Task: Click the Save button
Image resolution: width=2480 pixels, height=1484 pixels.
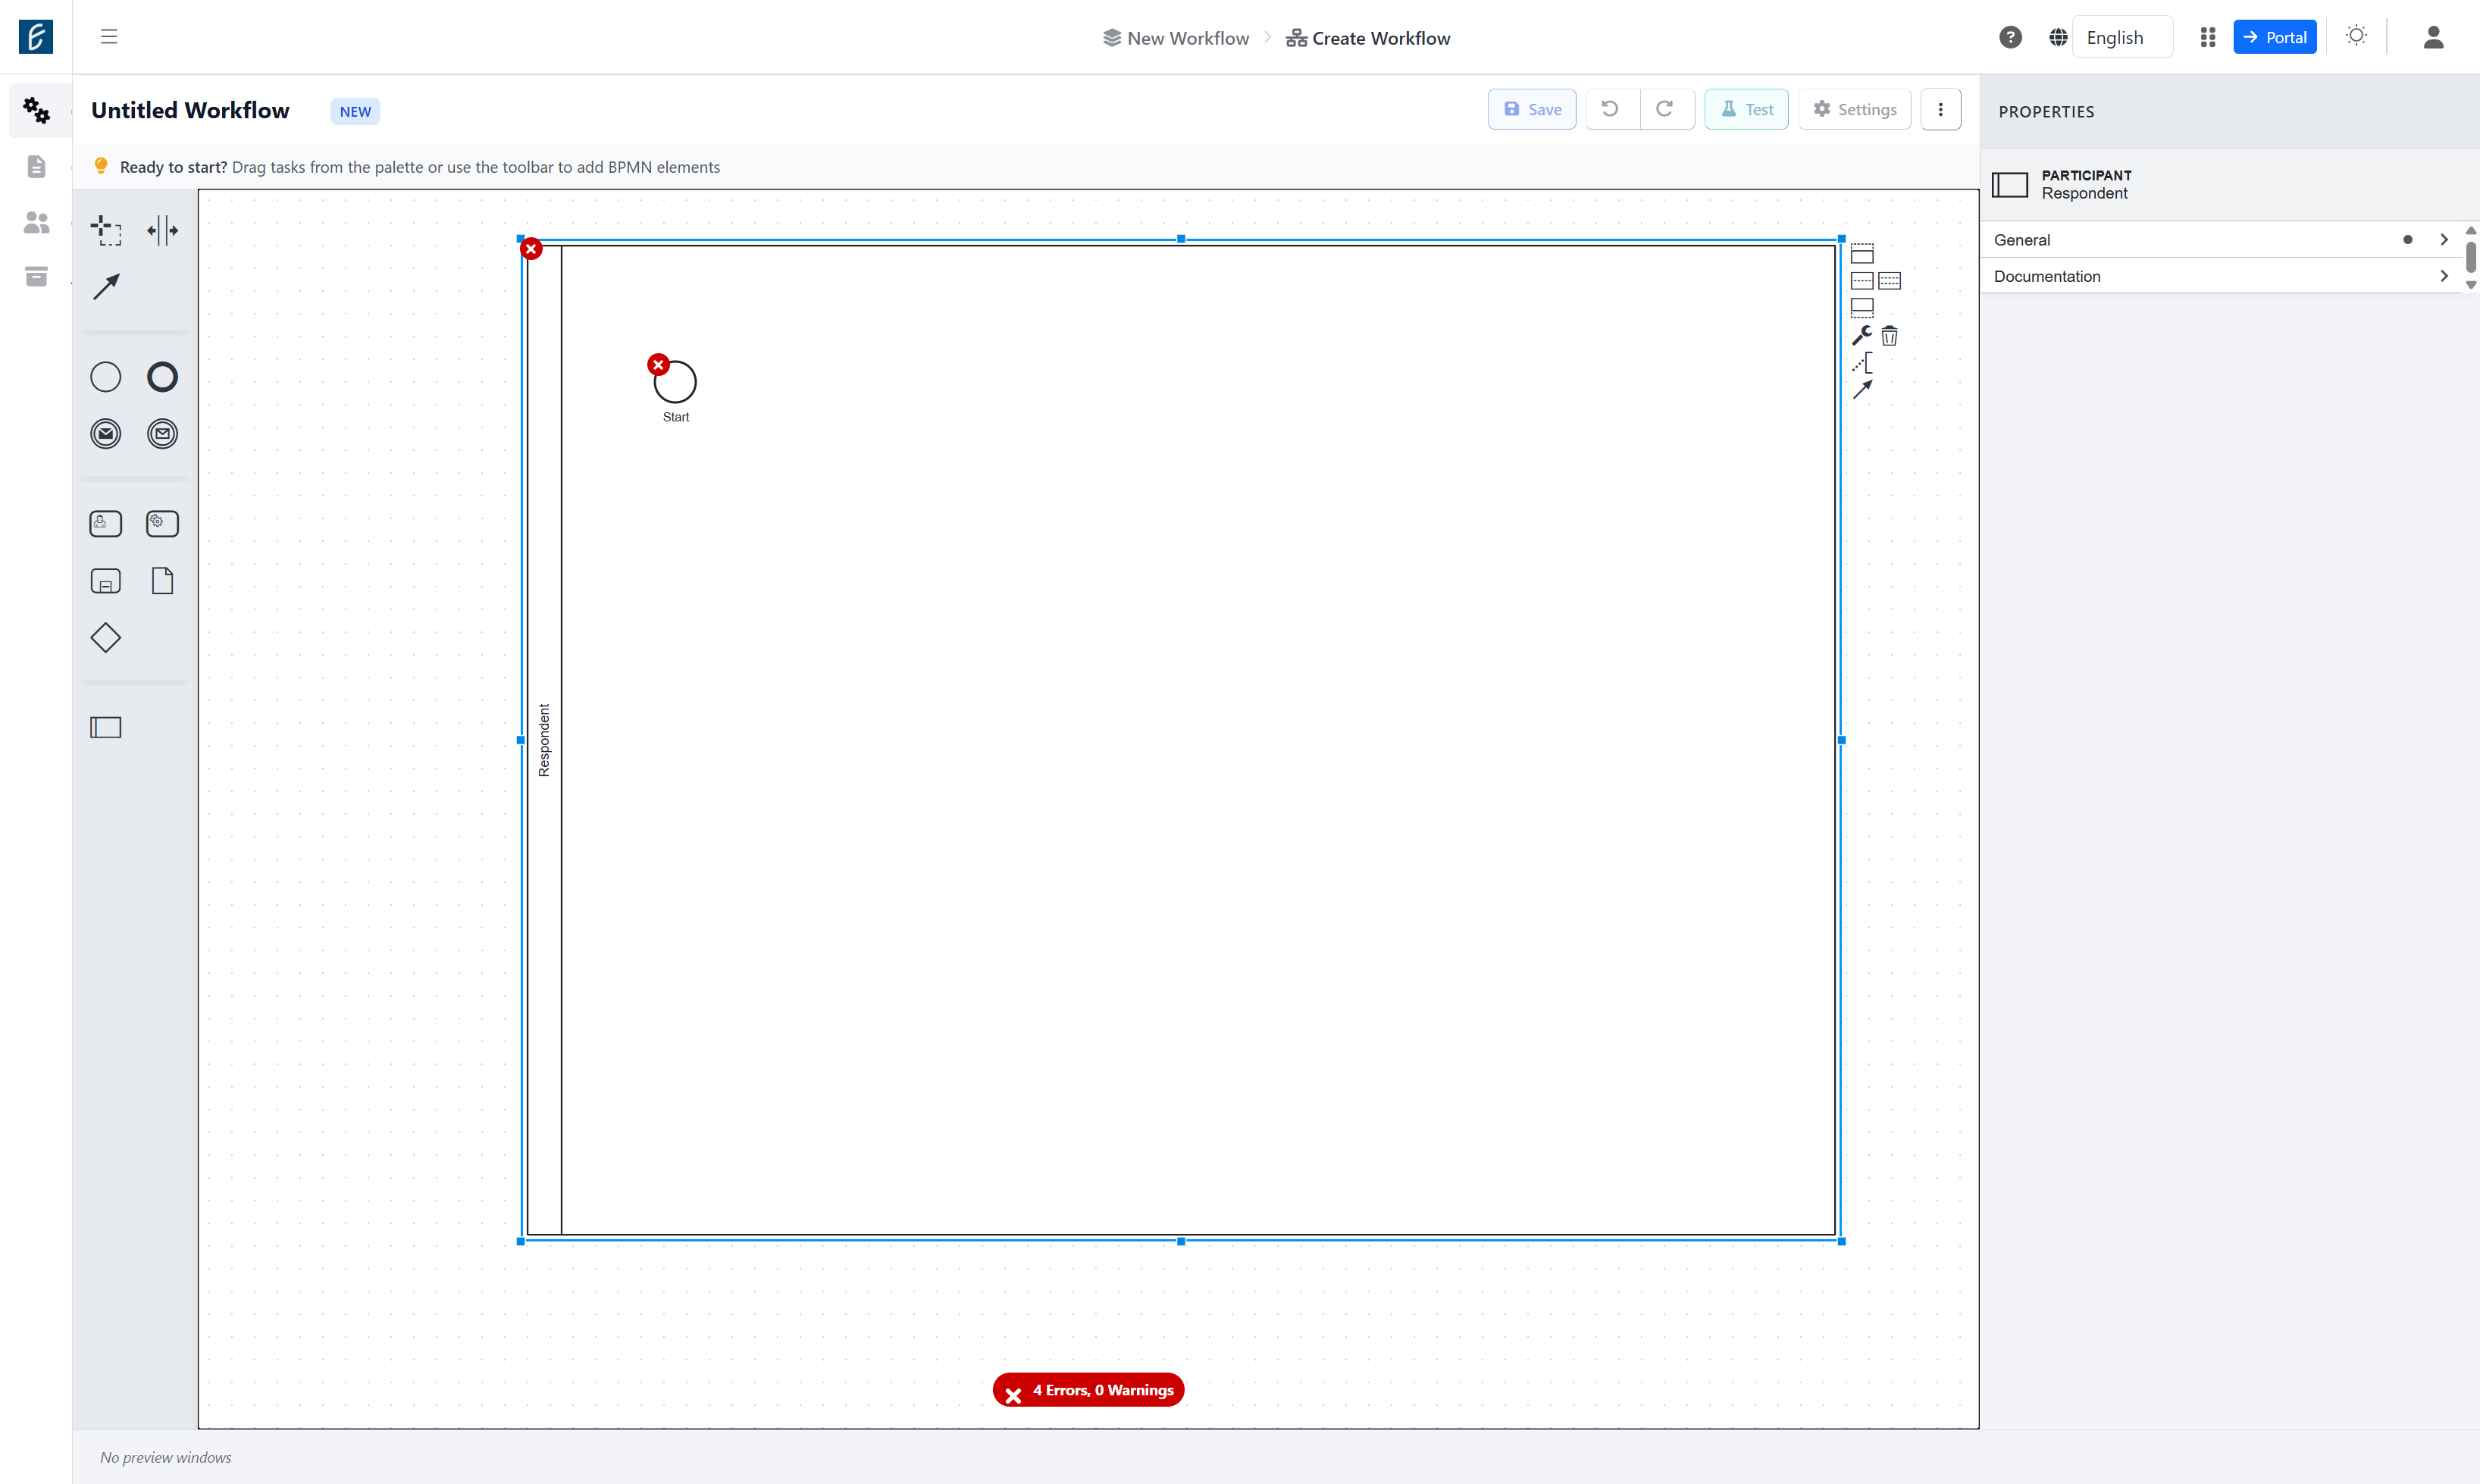Action: coord(1531,109)
